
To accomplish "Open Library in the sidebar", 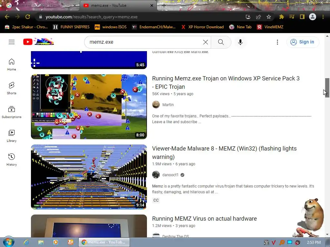I will (x=12, y=136).
